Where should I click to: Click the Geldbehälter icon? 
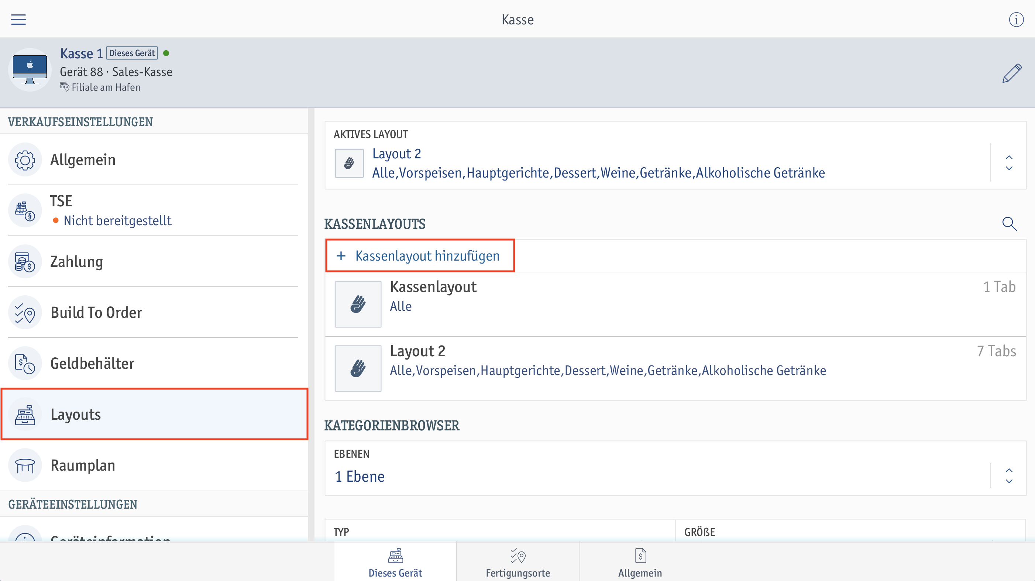pos(25,364)
